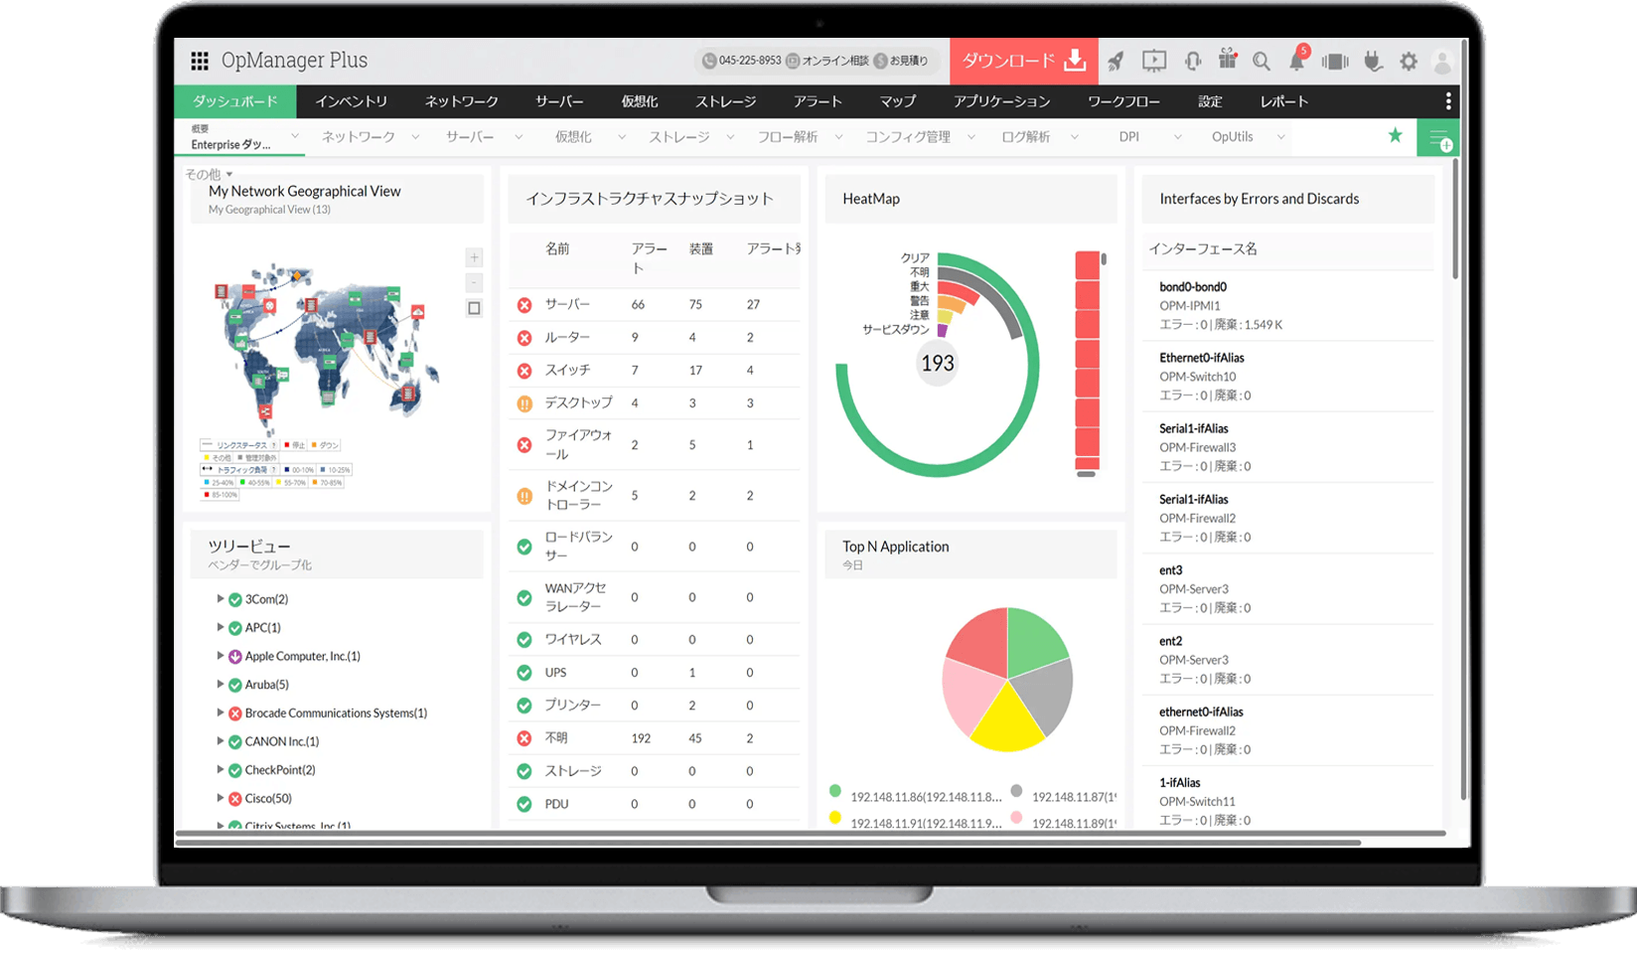Mark dashboard with green star icon
The image size is (1637, 954).
coord(1396,135)
